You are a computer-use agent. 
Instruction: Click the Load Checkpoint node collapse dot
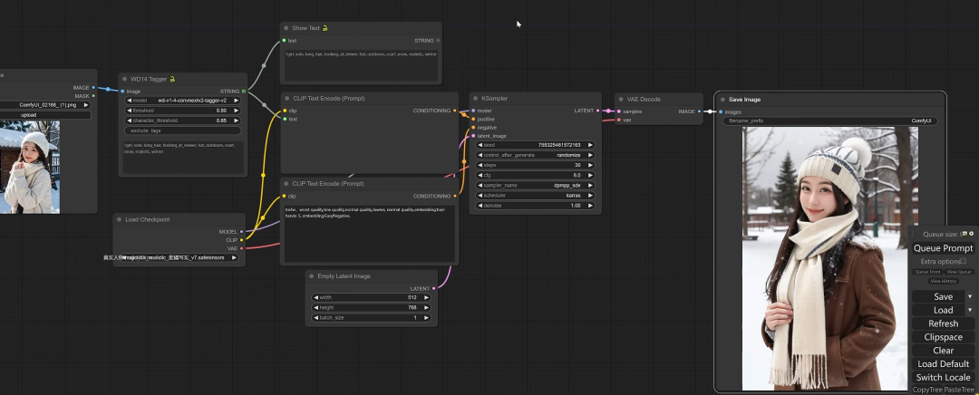coord(120,219)
